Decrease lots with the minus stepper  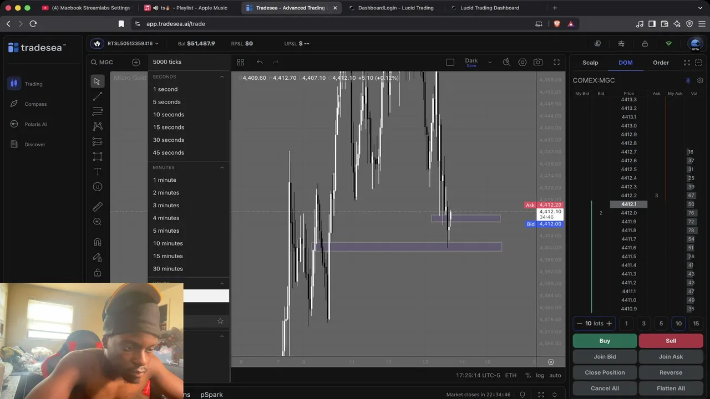click(x=580, y=324)
